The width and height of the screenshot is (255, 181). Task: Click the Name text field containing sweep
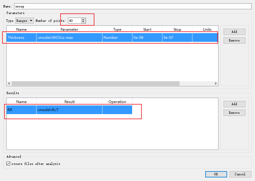point(132,6)
